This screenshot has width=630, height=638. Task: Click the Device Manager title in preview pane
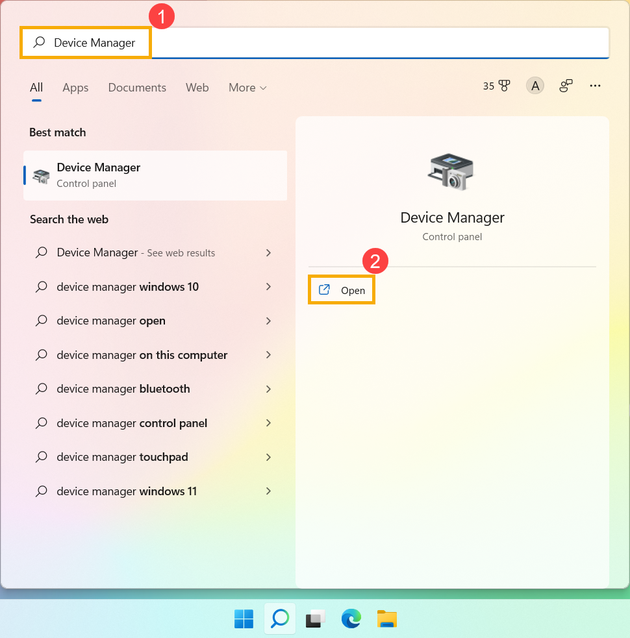point(452,217)
